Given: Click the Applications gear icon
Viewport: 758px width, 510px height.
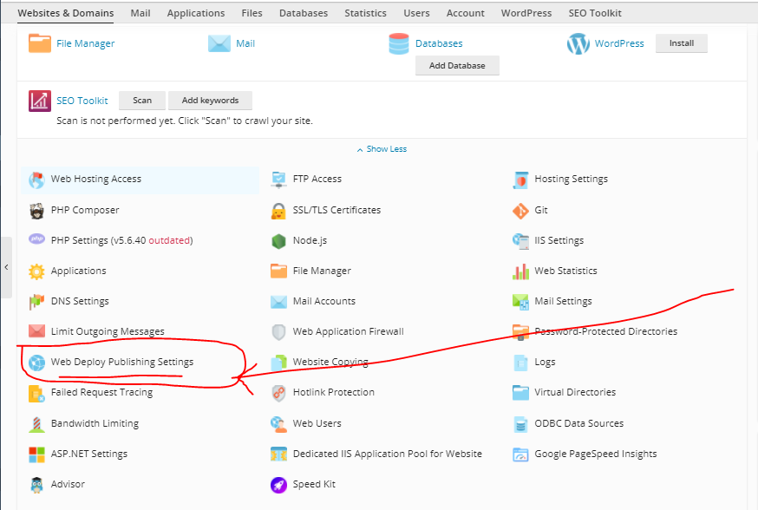Looking at the screenshot, I should [x=36, y=271].
